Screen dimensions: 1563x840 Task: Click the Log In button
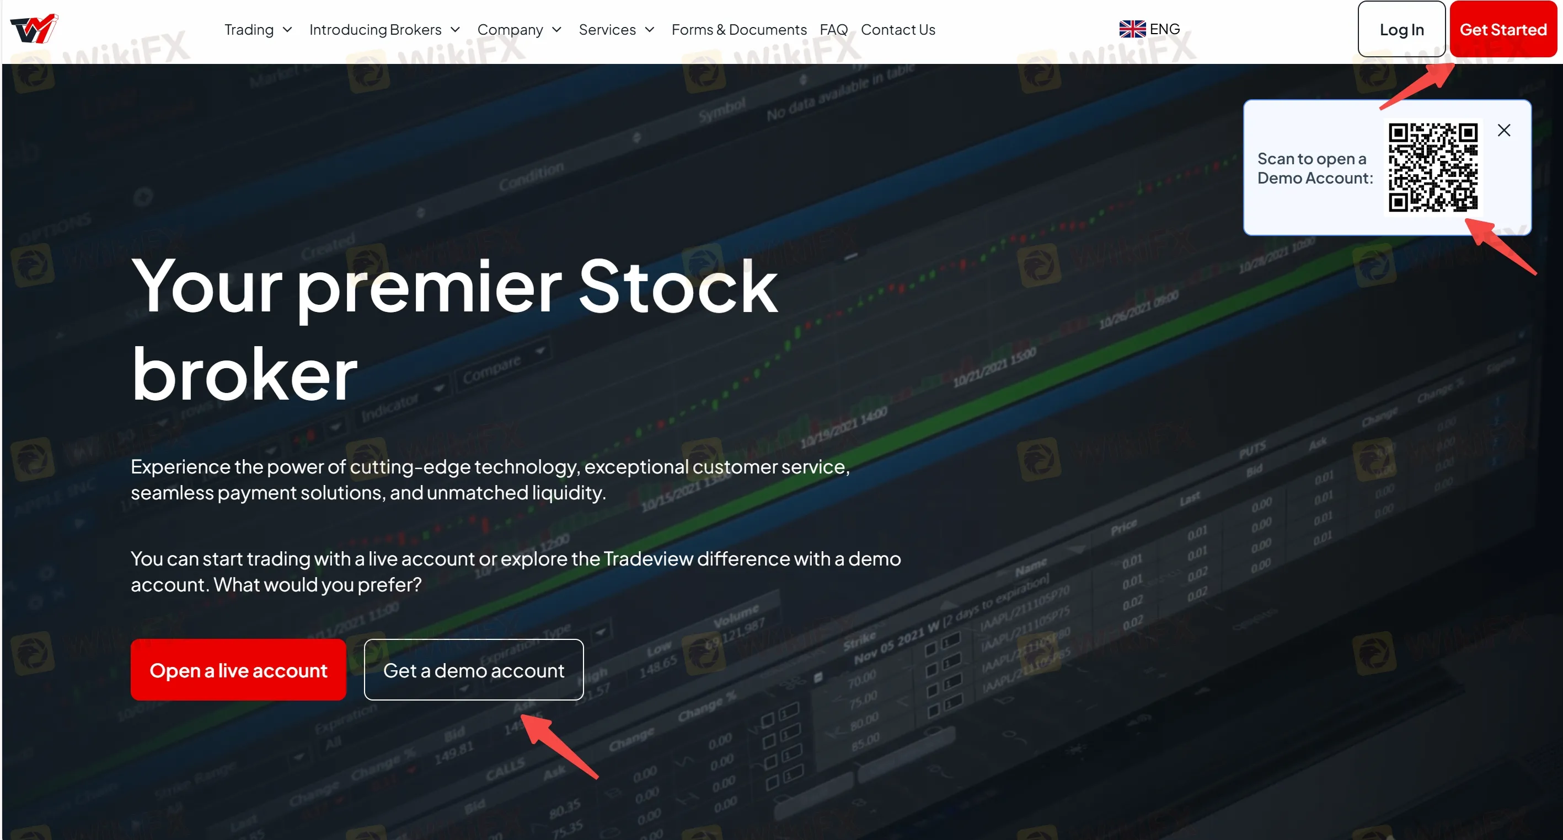(1399, 29)
